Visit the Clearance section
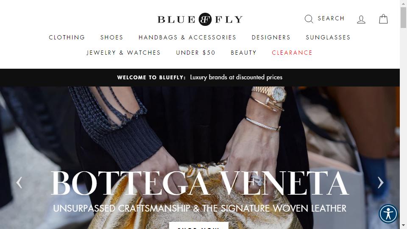The image size is (407, 229). [292, 53]
